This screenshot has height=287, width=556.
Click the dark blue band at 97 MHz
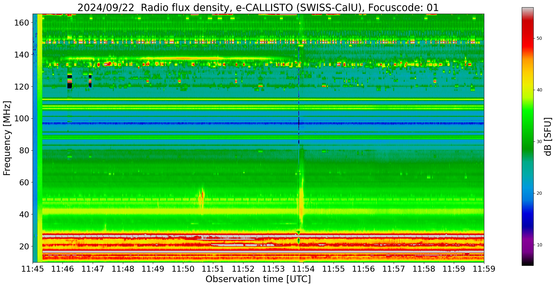click(x=263, y=123)
